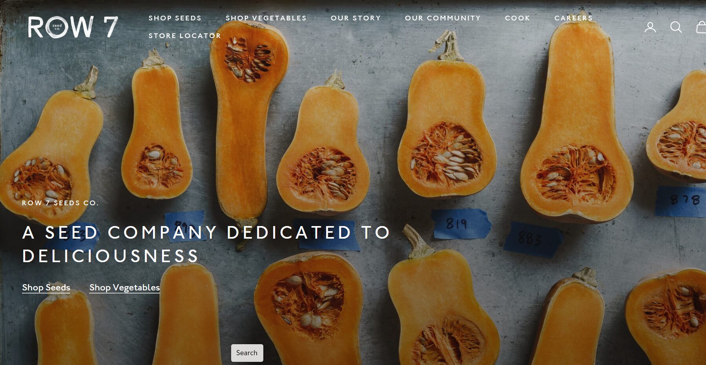Go to Our Story page

(356, 18)
